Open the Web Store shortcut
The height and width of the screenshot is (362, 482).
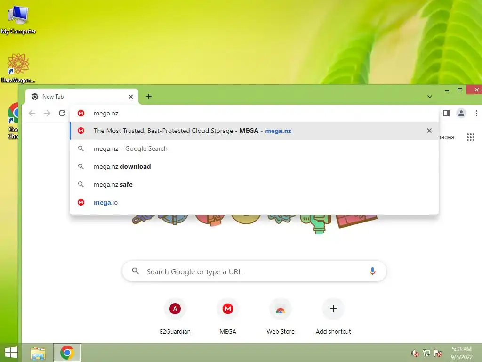[281, 316]
